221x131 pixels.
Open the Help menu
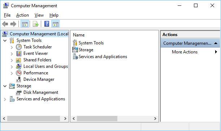[54, 15]
